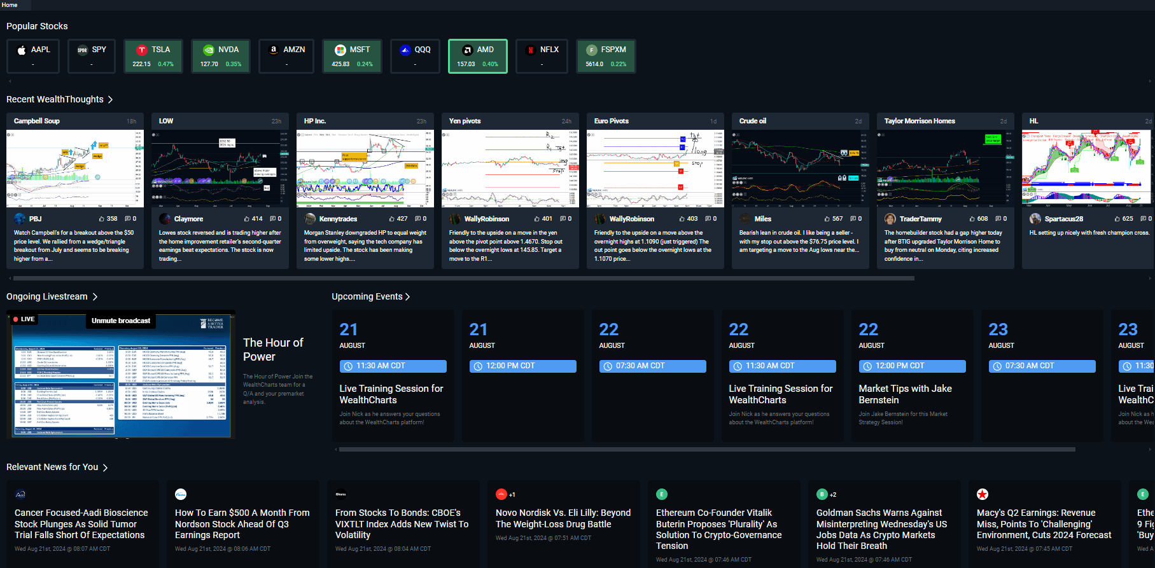Read Macy's Q2 Earnings article
The image size is (1155, 568).
click(1044, 524)
